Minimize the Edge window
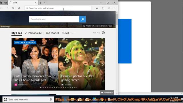Image resolution: width=183 pixels, height=103 pixels. coord(101,3)
